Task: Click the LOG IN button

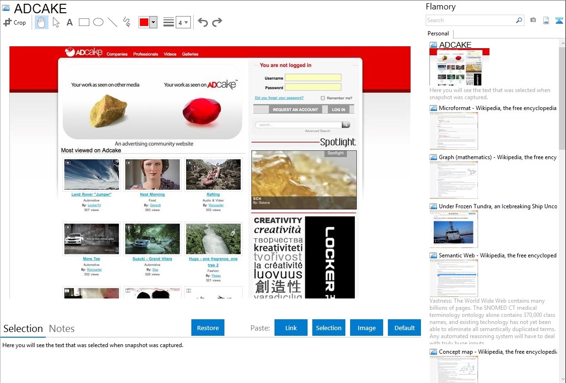Action: pyautogui.click(x=338, y=110)
